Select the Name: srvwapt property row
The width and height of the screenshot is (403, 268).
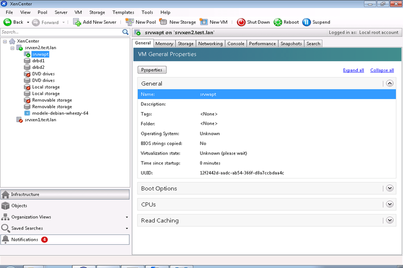267,95
